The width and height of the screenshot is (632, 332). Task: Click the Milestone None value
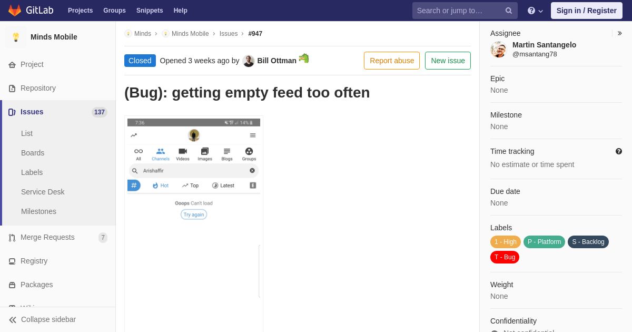coord(499,126)
